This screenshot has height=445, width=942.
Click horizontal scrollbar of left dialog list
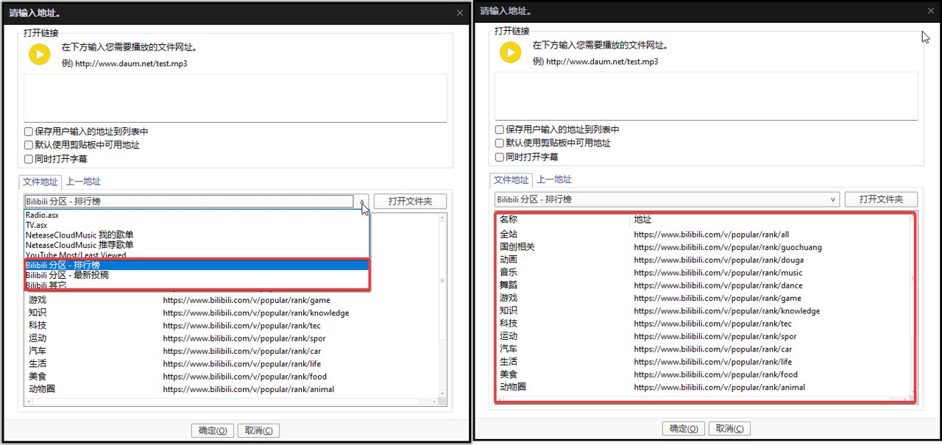(233, 402)
